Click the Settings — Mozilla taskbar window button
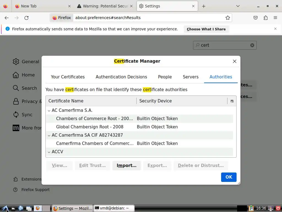 click(72, 208)
